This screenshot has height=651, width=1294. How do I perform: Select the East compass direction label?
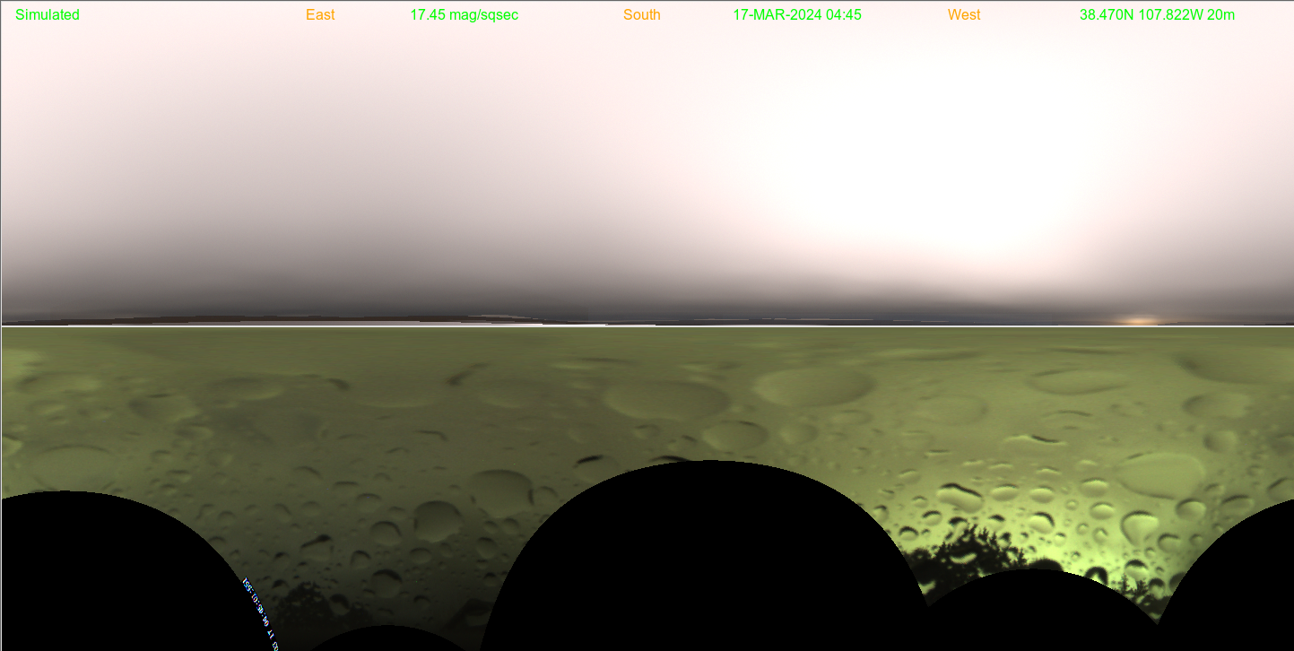[320, 14]
